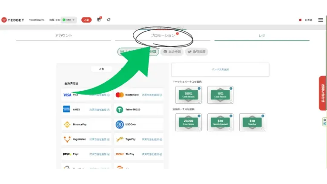
Task: Choose the TetherTRC20 coin icon
Action: (x=120, y=109)
